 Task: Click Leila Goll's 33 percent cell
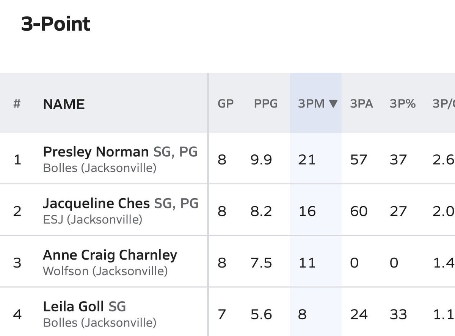tap(398, 314)
